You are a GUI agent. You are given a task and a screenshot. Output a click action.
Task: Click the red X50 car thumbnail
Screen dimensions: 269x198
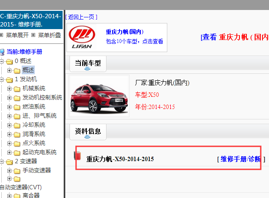[99, 96]
